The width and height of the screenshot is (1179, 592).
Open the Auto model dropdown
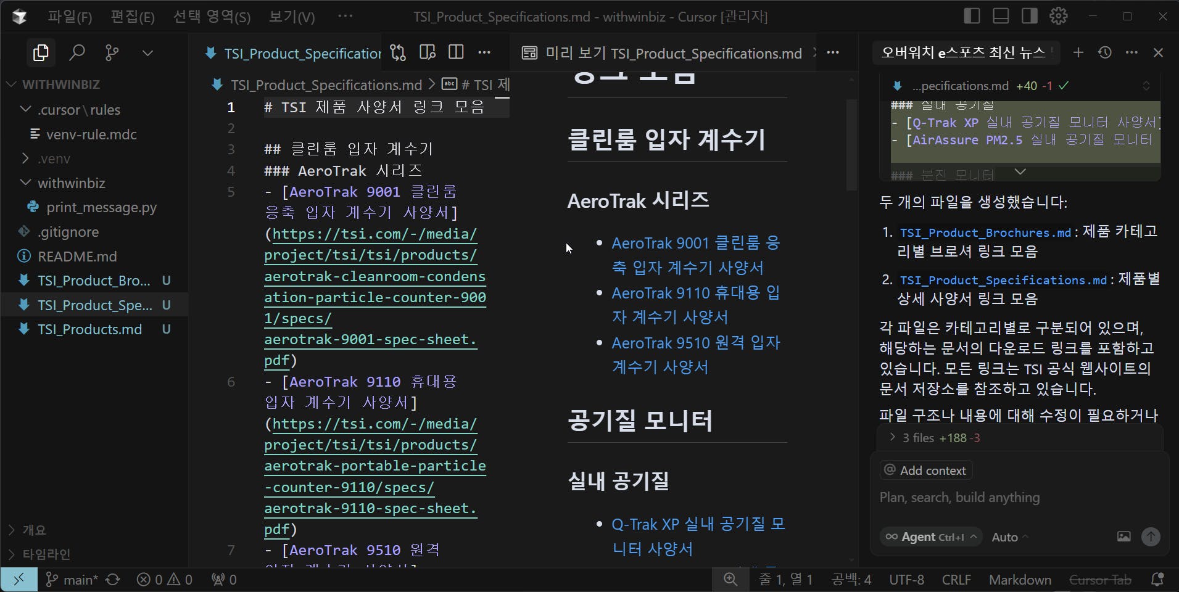(x=1010, y=537)
